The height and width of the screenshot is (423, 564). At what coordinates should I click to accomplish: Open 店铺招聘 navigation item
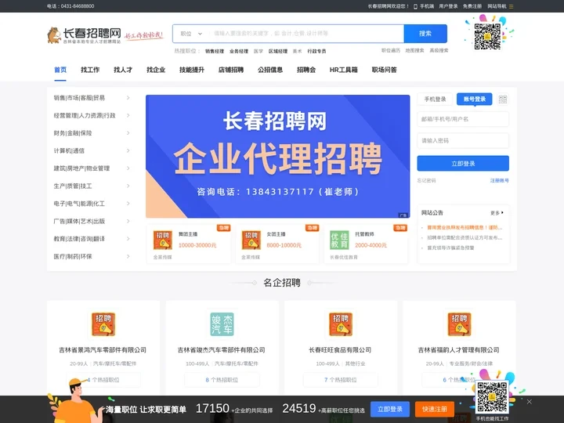[231, 70]
